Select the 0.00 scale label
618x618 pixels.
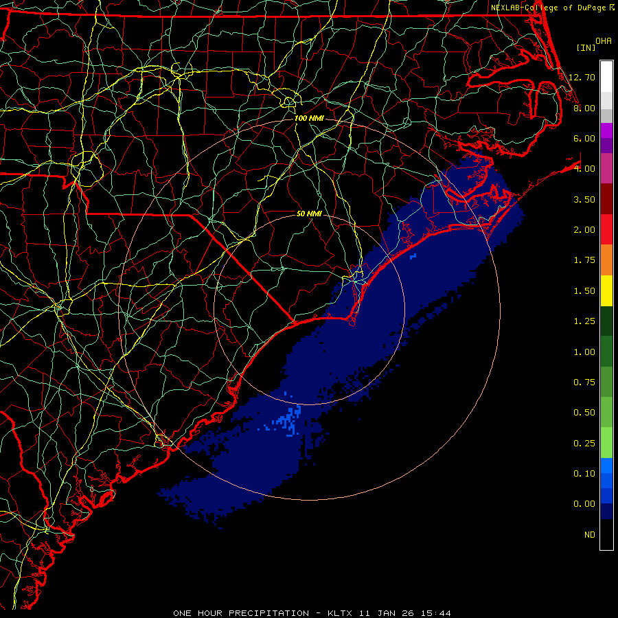click(x=584, y=504)
